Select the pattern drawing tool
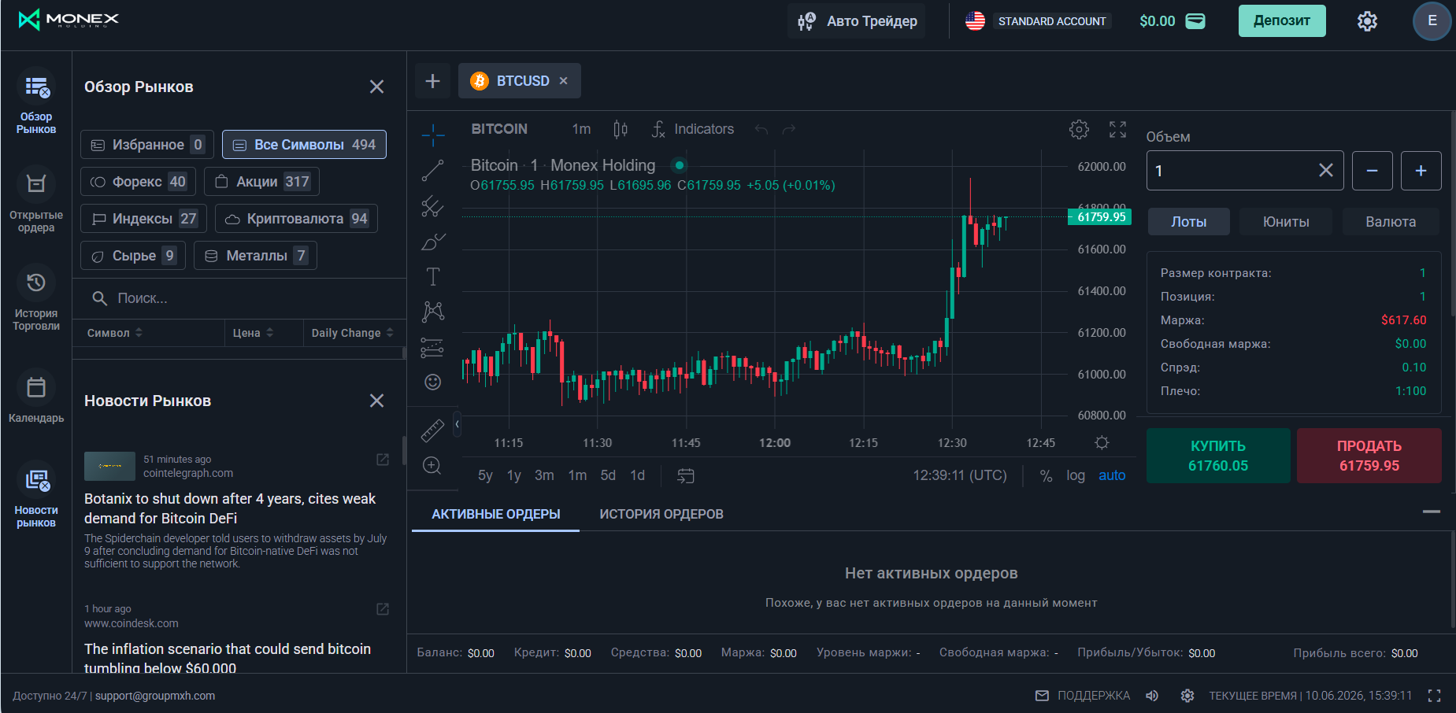 click(x=432, y=312)
